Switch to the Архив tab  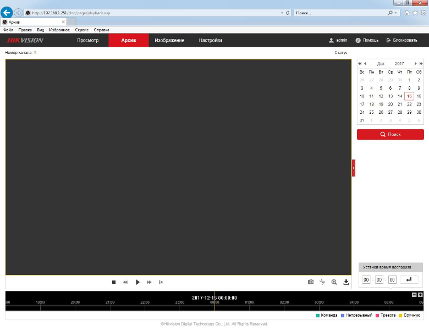click(x=129, y=40)
